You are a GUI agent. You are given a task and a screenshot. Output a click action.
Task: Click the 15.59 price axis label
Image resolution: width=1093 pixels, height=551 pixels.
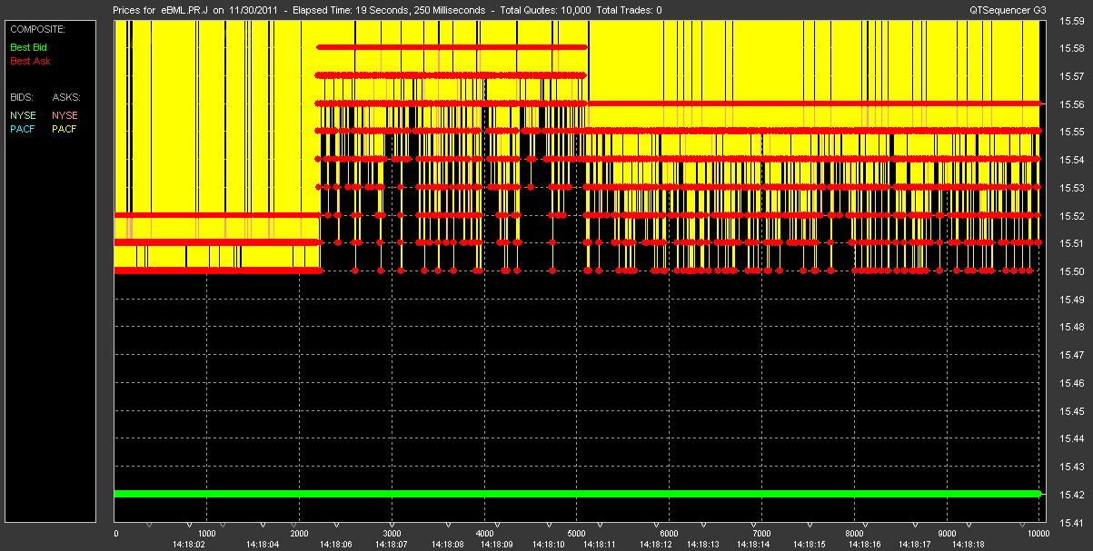point(1072,21)
